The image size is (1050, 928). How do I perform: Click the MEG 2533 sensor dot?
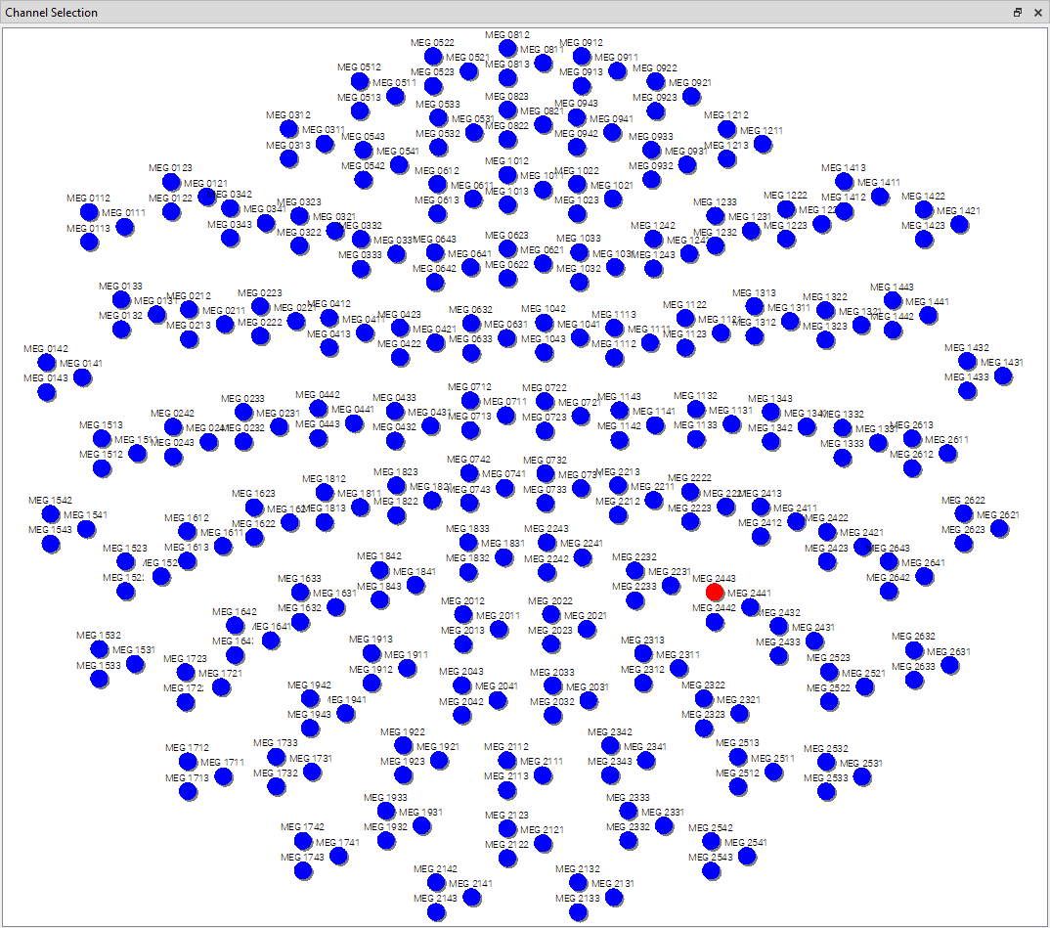pos(826,791)
